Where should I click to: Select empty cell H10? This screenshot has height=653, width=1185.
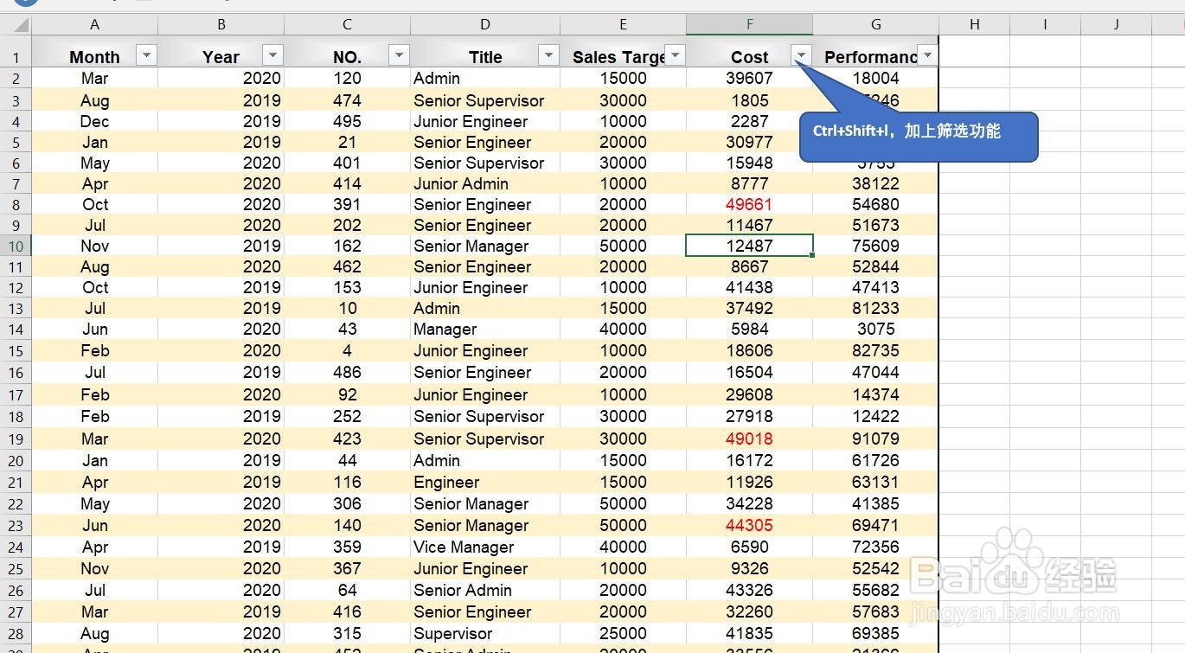(974, 246)
